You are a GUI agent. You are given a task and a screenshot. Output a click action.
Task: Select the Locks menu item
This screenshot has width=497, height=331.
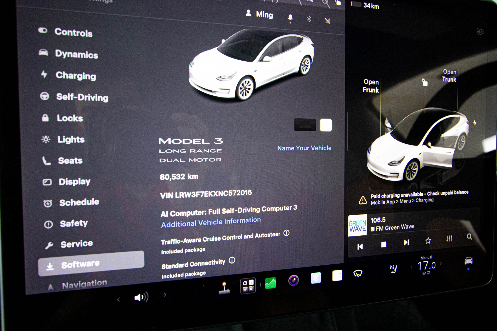pos(62,118)
